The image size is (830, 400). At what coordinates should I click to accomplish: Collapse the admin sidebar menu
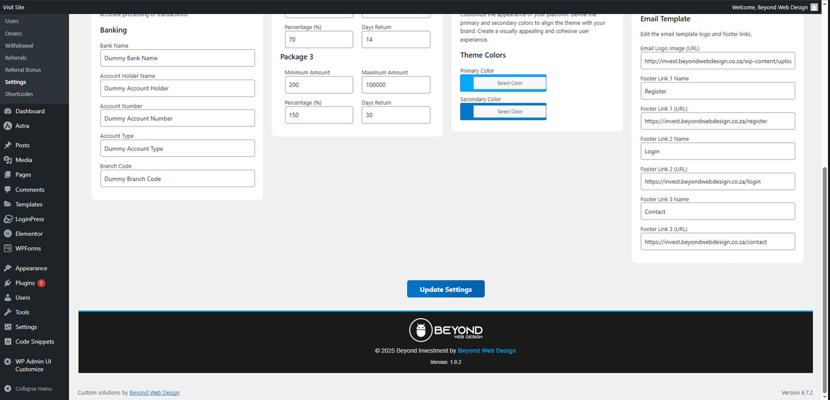[35, 388]
